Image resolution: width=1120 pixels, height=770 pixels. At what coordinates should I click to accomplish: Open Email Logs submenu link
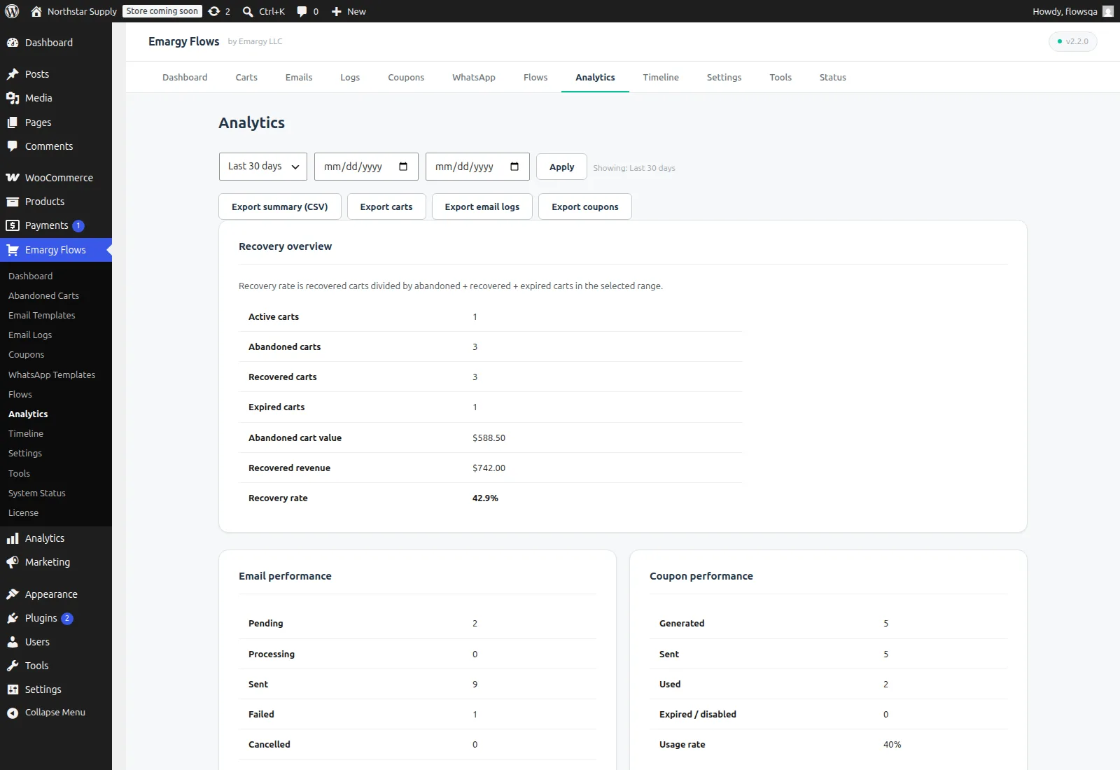click(x=30, y=335)
